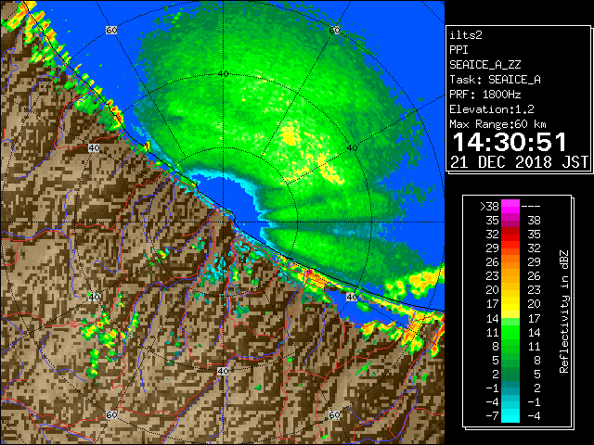Click the yellow high-reflectivity core over the sea
The height and width of the screenshot is (445, 594).
pyautogui.click(x=291, y=135)
